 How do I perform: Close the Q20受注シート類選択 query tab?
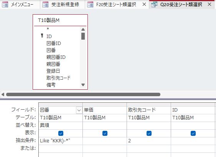(209, 4)
